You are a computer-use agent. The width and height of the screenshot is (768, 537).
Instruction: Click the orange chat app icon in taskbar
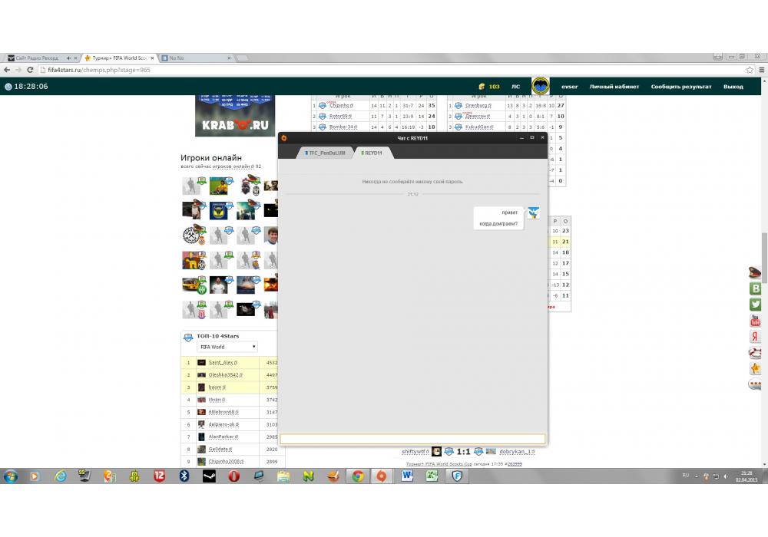coord(382,476)
